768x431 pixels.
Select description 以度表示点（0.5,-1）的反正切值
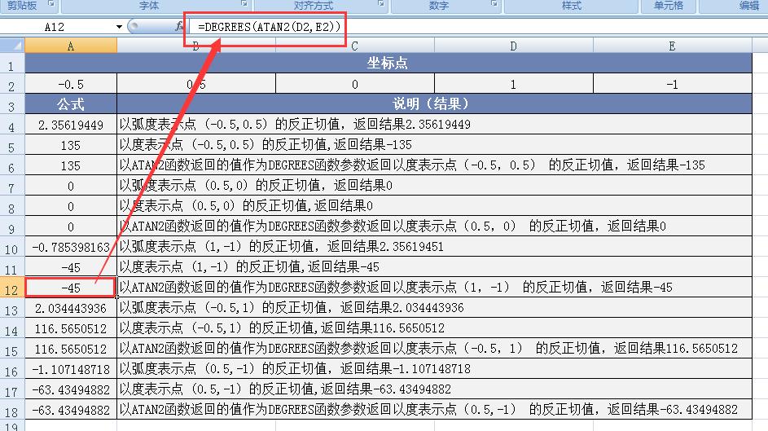click(434, 390)
